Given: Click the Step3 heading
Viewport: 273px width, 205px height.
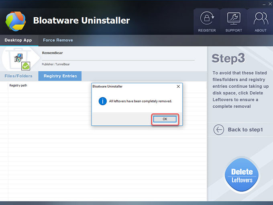Looking at the screenshot, I should [x=228, y=58].
